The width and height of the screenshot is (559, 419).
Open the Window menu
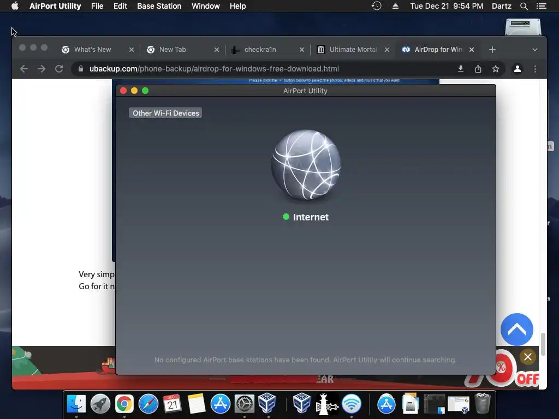tap(205, 6)
